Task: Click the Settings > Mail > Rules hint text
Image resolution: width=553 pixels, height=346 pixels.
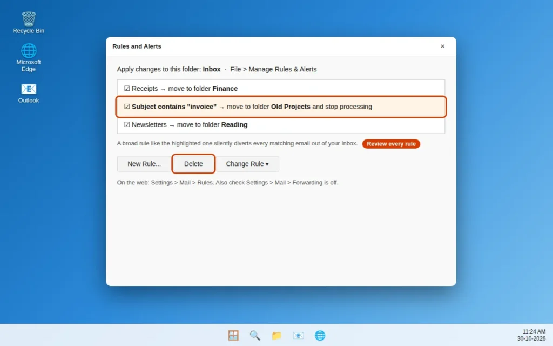Action: 227,183
